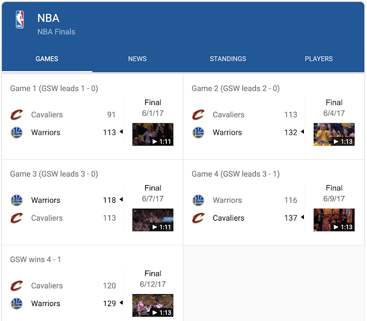Click the 'NBA Finals' subtitle

pos(56,32)
